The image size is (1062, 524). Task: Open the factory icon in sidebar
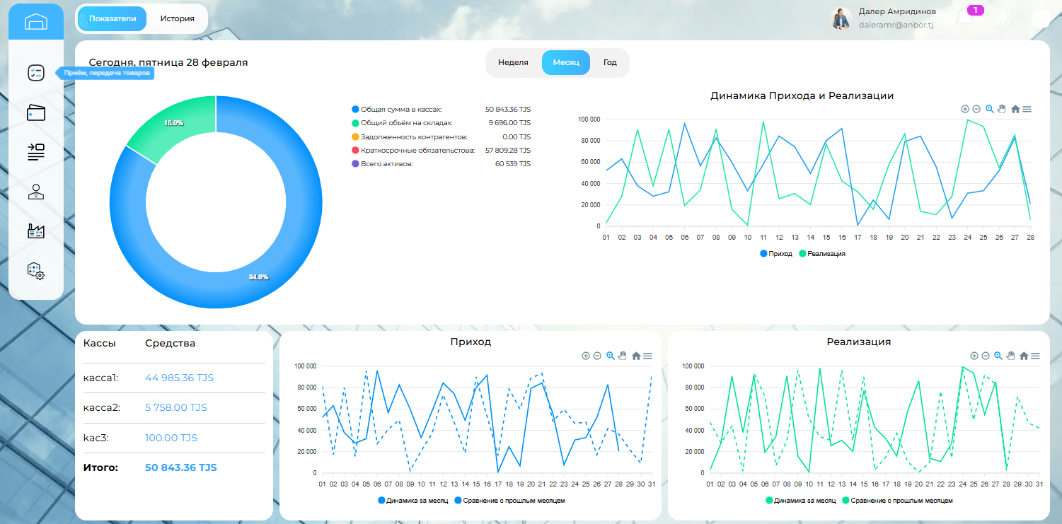click(x=36, y=231)
